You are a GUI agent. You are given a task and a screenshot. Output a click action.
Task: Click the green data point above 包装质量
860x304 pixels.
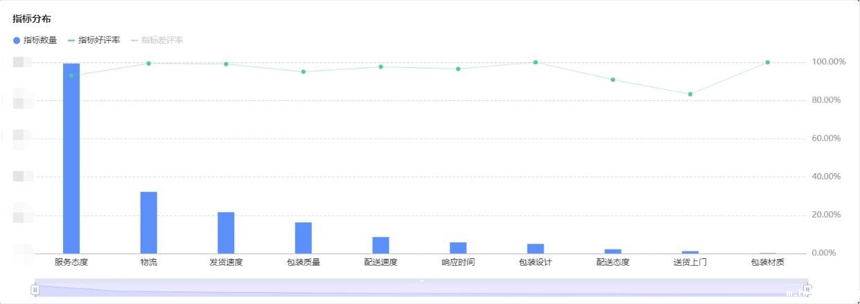point(304,72)
